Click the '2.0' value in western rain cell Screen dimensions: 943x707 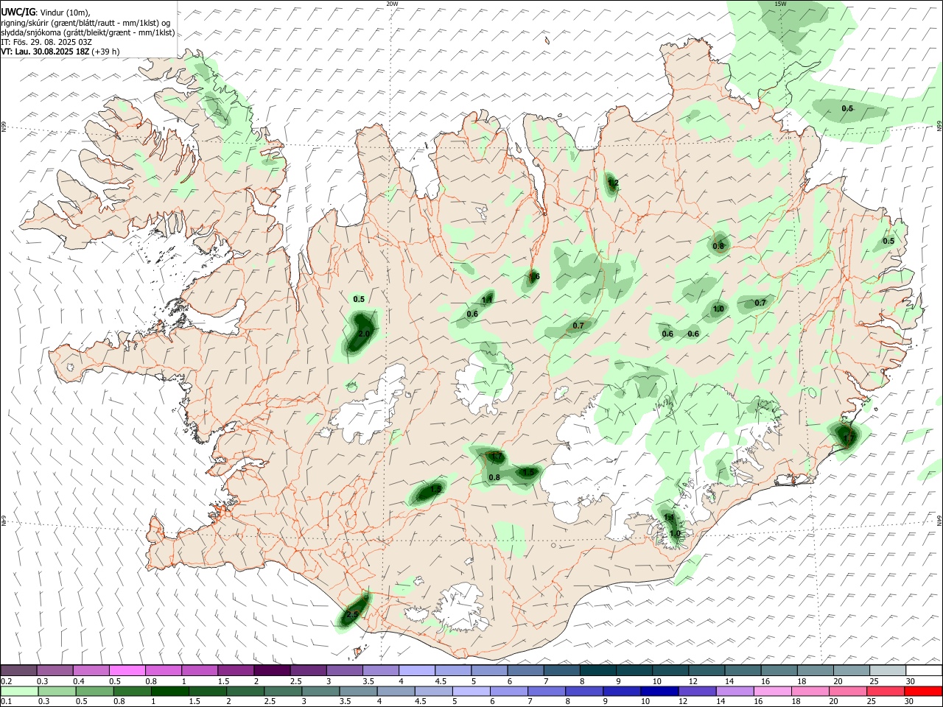tap(363, 334)
